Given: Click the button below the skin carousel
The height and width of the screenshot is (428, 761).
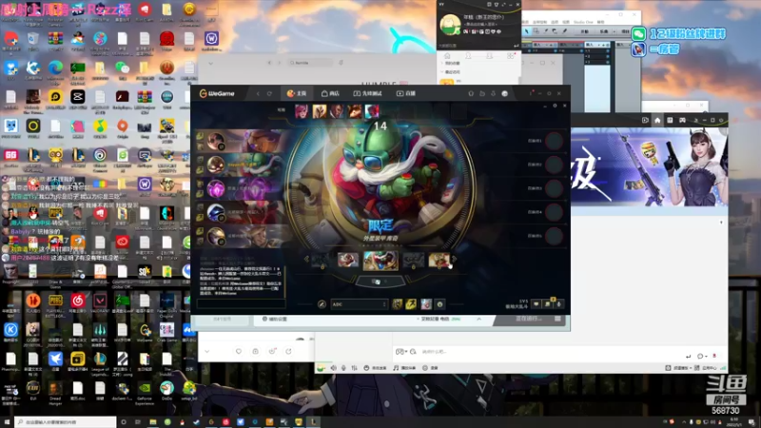Looking at the screenshot, I should coord(380,282).
